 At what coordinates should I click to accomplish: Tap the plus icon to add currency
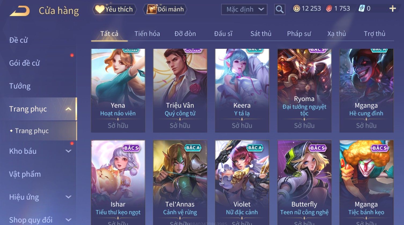coord(392,9)
